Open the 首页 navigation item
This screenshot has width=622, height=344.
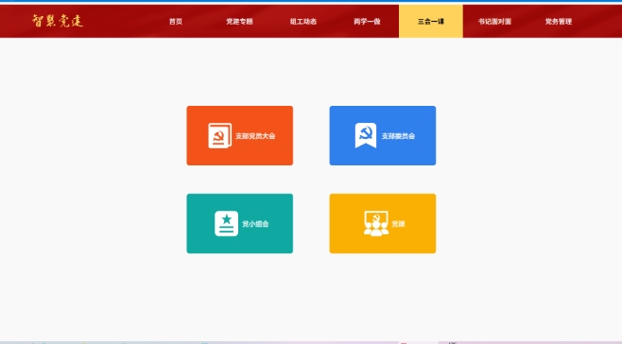175,22
